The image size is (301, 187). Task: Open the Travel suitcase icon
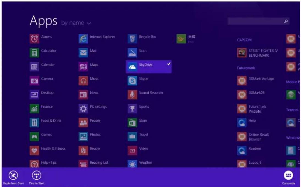point(132,137)
